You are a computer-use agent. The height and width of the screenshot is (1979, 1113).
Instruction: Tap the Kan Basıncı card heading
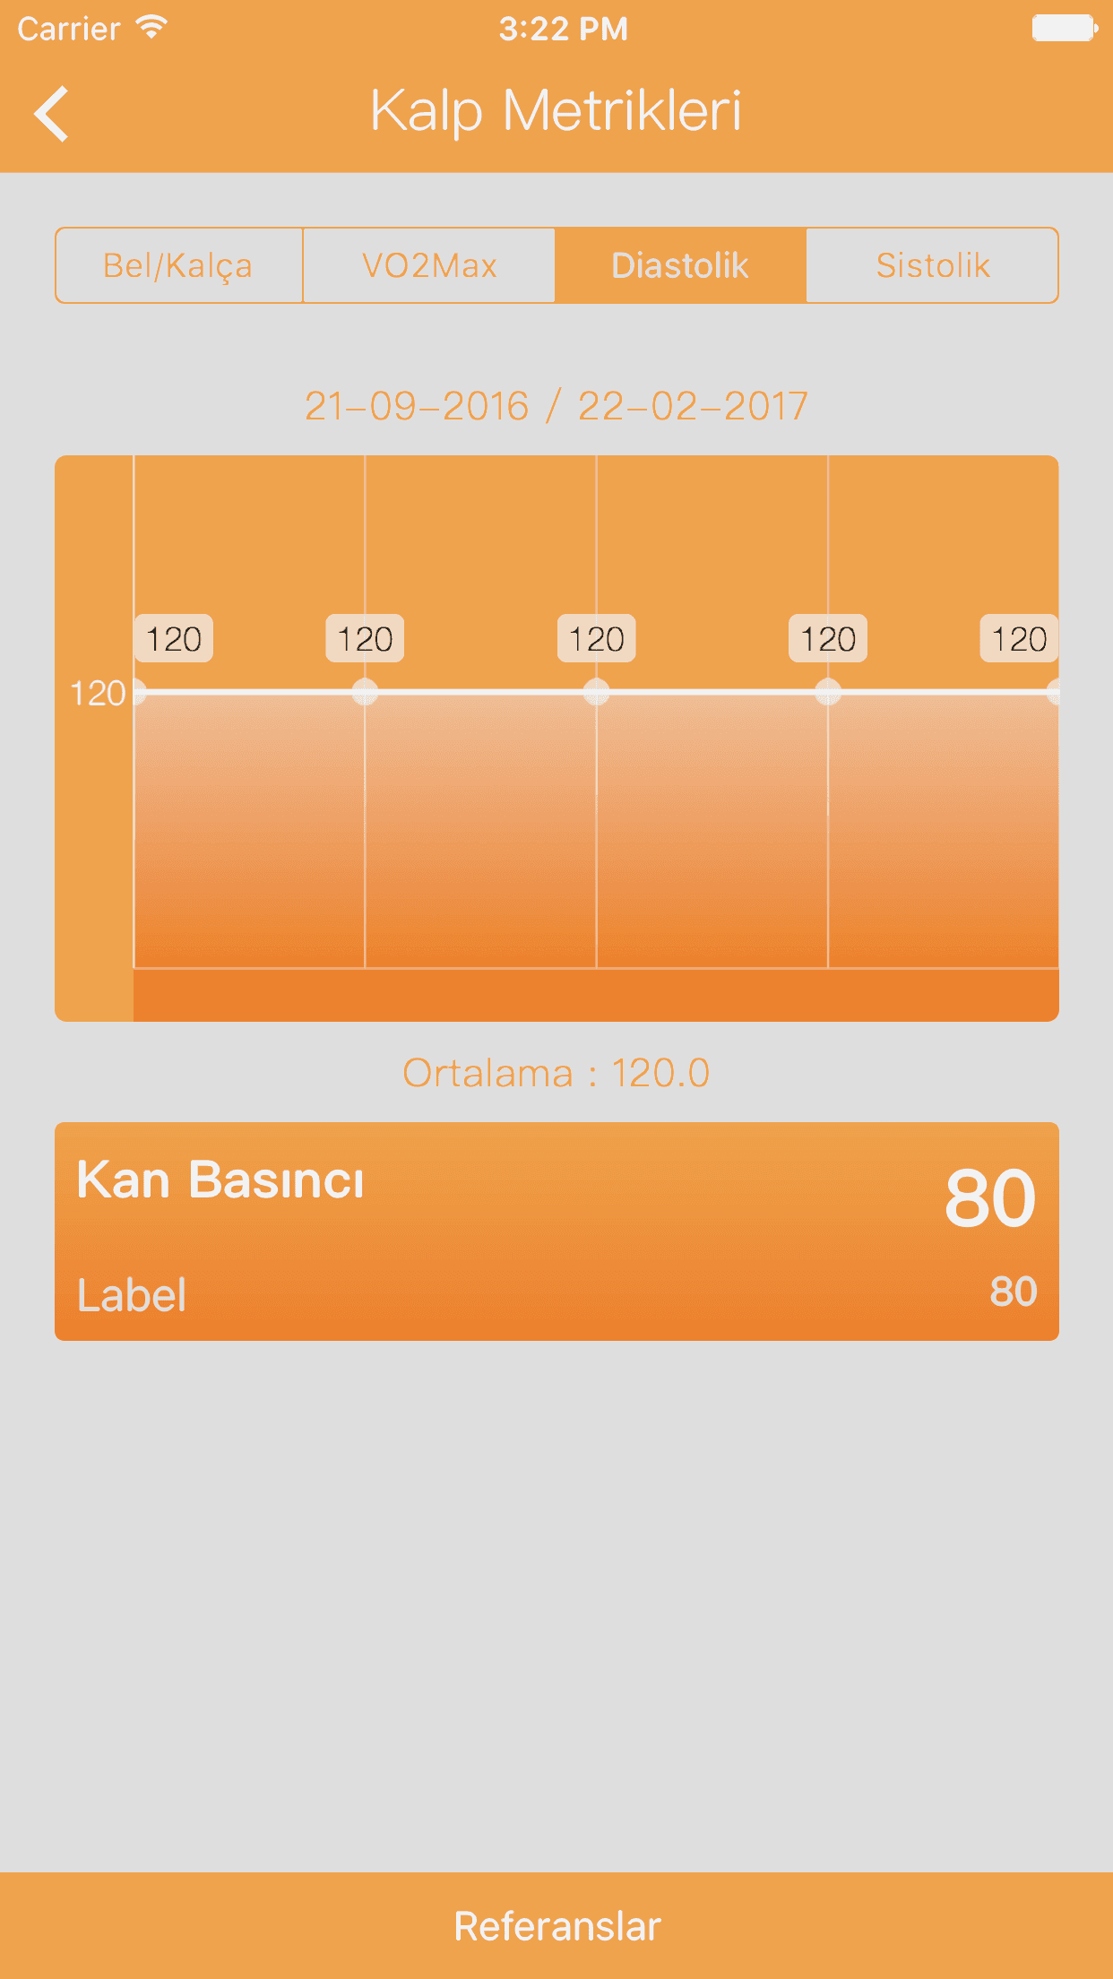point(220,1180)
